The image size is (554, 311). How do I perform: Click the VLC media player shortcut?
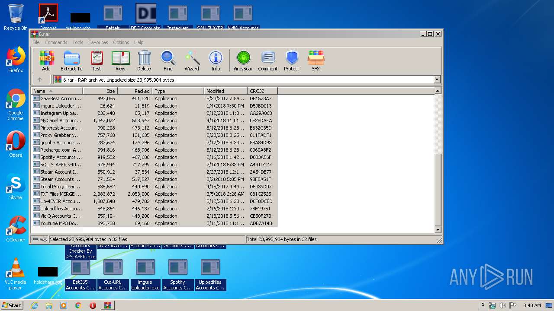click(x=16, y=274)
